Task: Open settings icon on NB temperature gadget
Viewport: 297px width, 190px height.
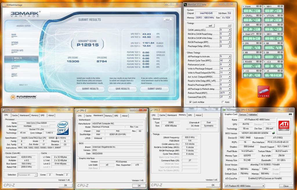Action: 279,43
